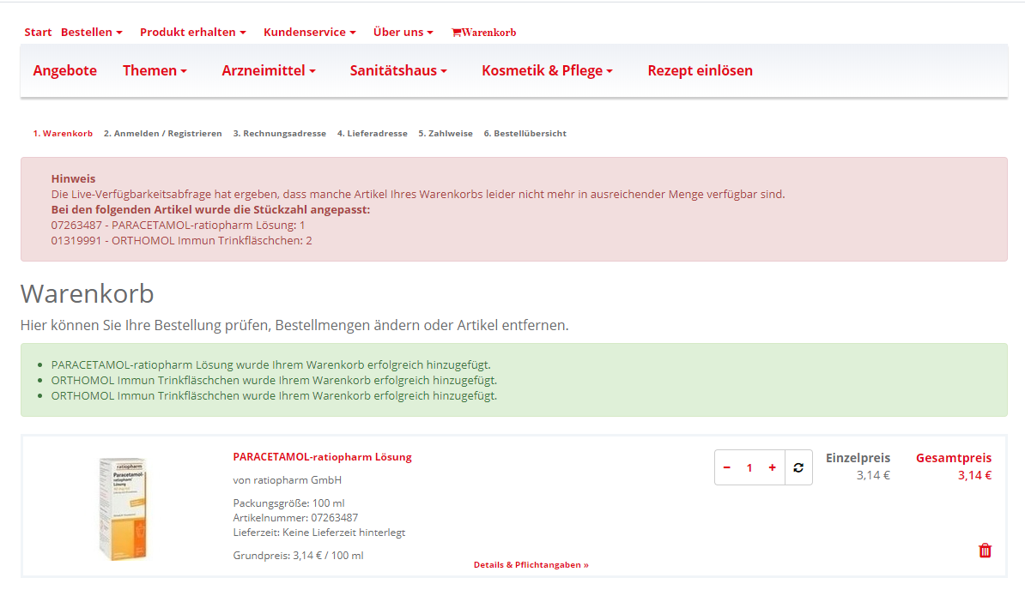Click the PARACETAMOL-ratiopharm Lösung product title
The image size is (1025, 590).
click(322, 457)
